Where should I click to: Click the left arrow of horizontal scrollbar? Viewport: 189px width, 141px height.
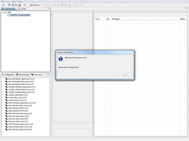click(54, 122)
